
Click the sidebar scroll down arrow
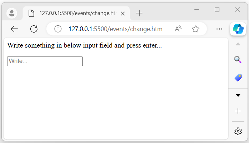tap(238, 95)
